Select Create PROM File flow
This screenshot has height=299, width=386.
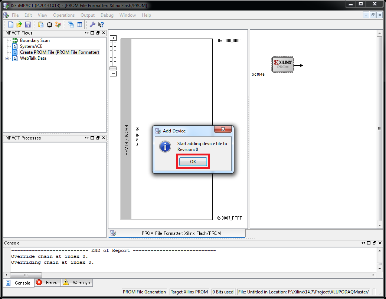click(x=59, y=52)
